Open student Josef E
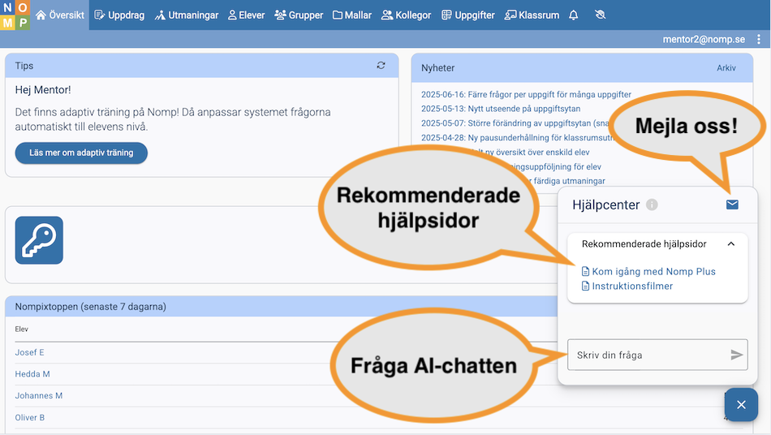The height and width of the screenshot is (435, 771). pos(29,352)
